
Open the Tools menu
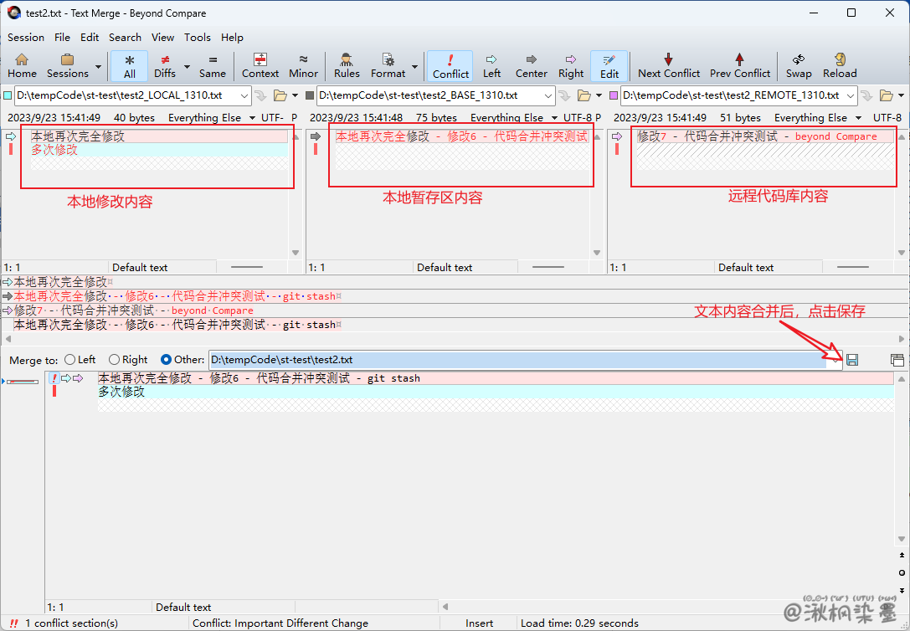click(198, 37)
